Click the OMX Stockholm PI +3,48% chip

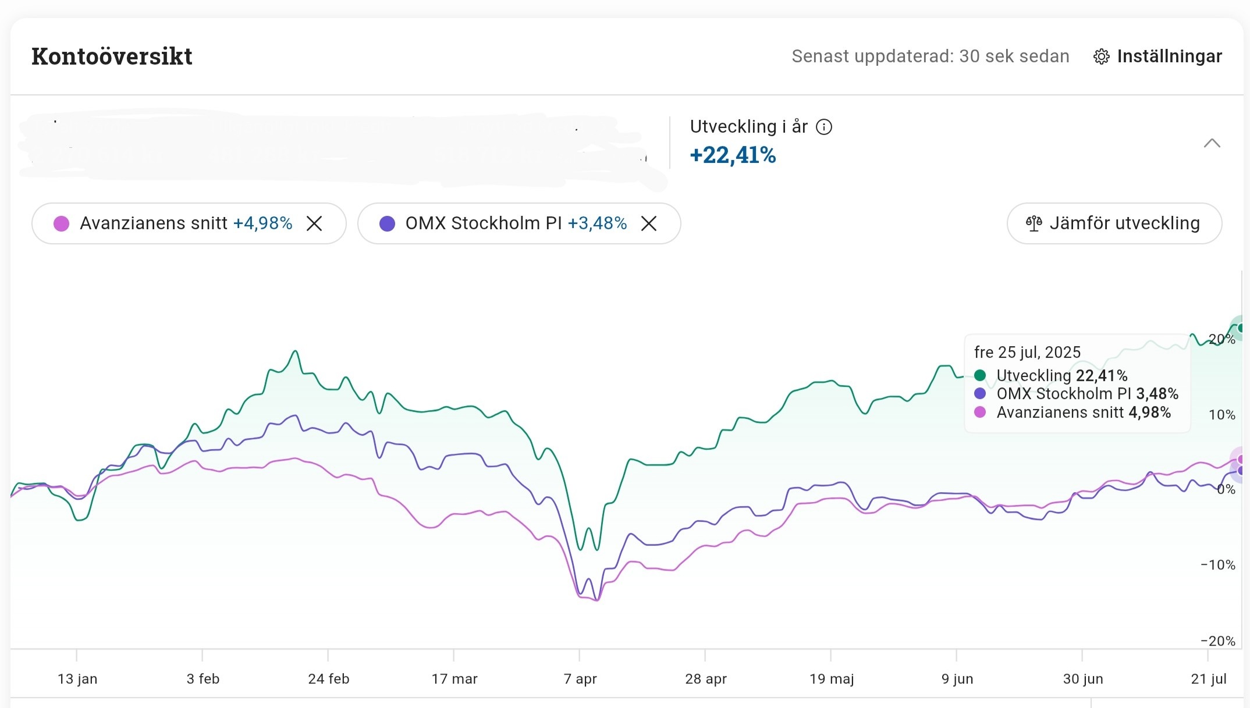tap(515, 223)
